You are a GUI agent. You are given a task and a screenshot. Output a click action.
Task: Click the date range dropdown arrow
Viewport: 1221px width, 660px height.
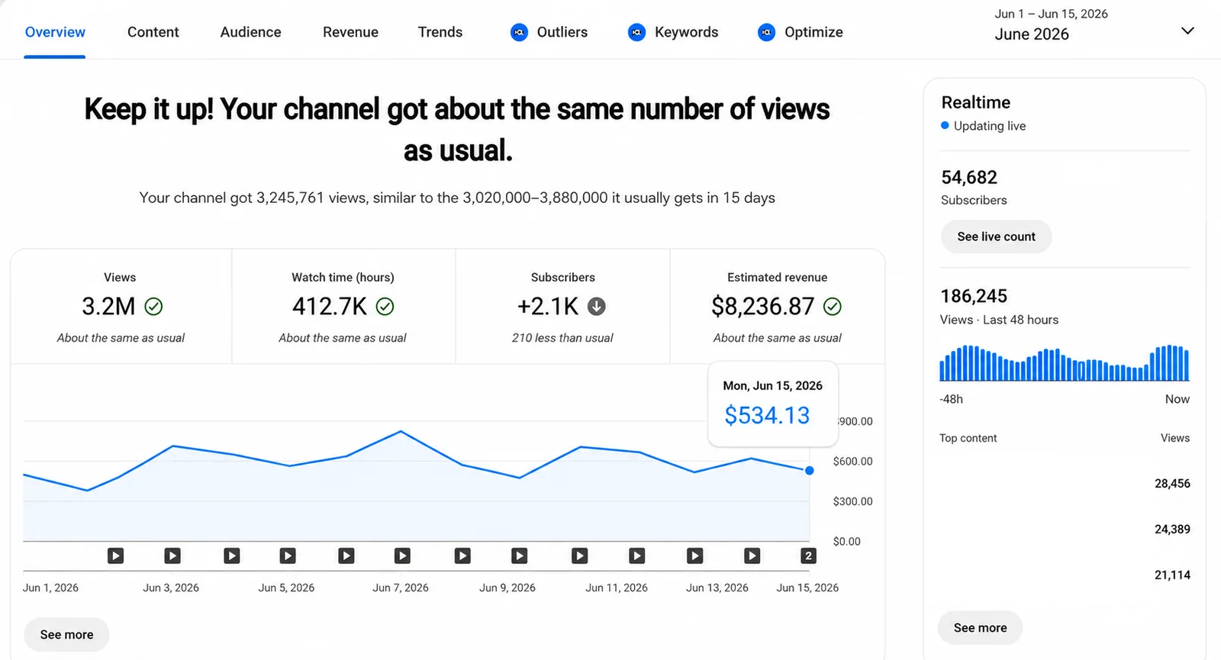(1187, 31)
